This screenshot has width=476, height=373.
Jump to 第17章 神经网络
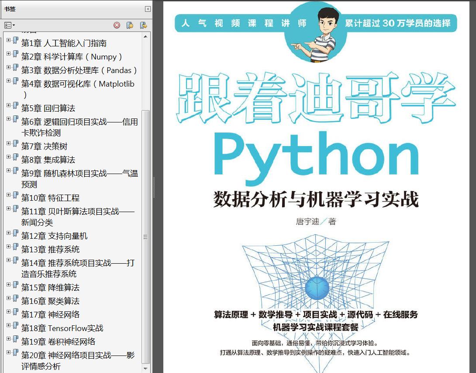[50, 315]
